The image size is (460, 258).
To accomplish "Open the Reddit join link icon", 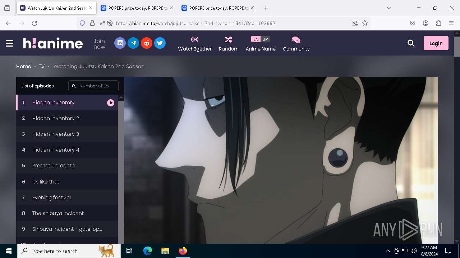I will [147, 43].
